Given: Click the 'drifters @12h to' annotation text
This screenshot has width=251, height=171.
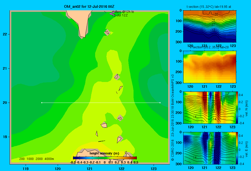Looking at the screenshot, I should click(x=123, y=12).
